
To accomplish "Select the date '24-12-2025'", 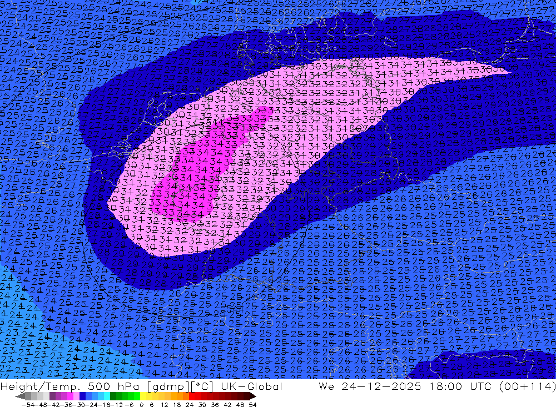I will (381, 386).
